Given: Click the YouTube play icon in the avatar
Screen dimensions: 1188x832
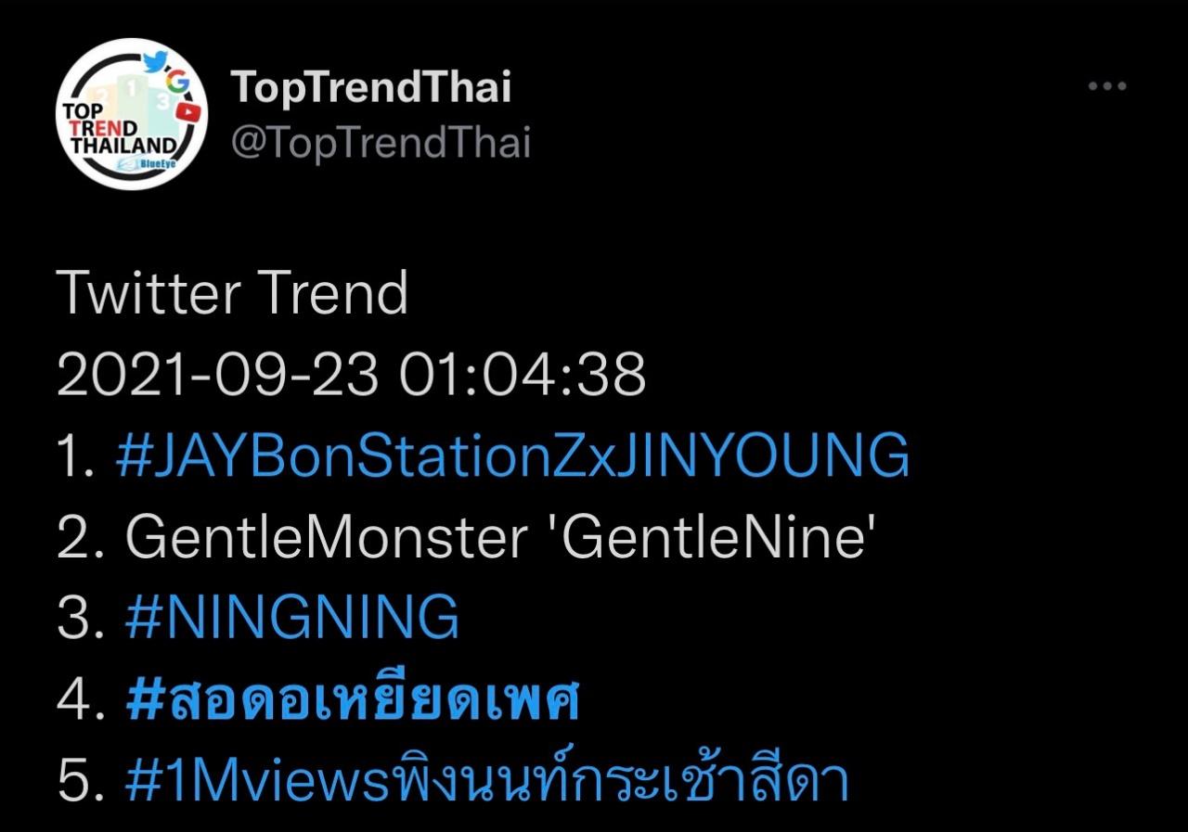Looking at the screenshot, I should (189, 111).
